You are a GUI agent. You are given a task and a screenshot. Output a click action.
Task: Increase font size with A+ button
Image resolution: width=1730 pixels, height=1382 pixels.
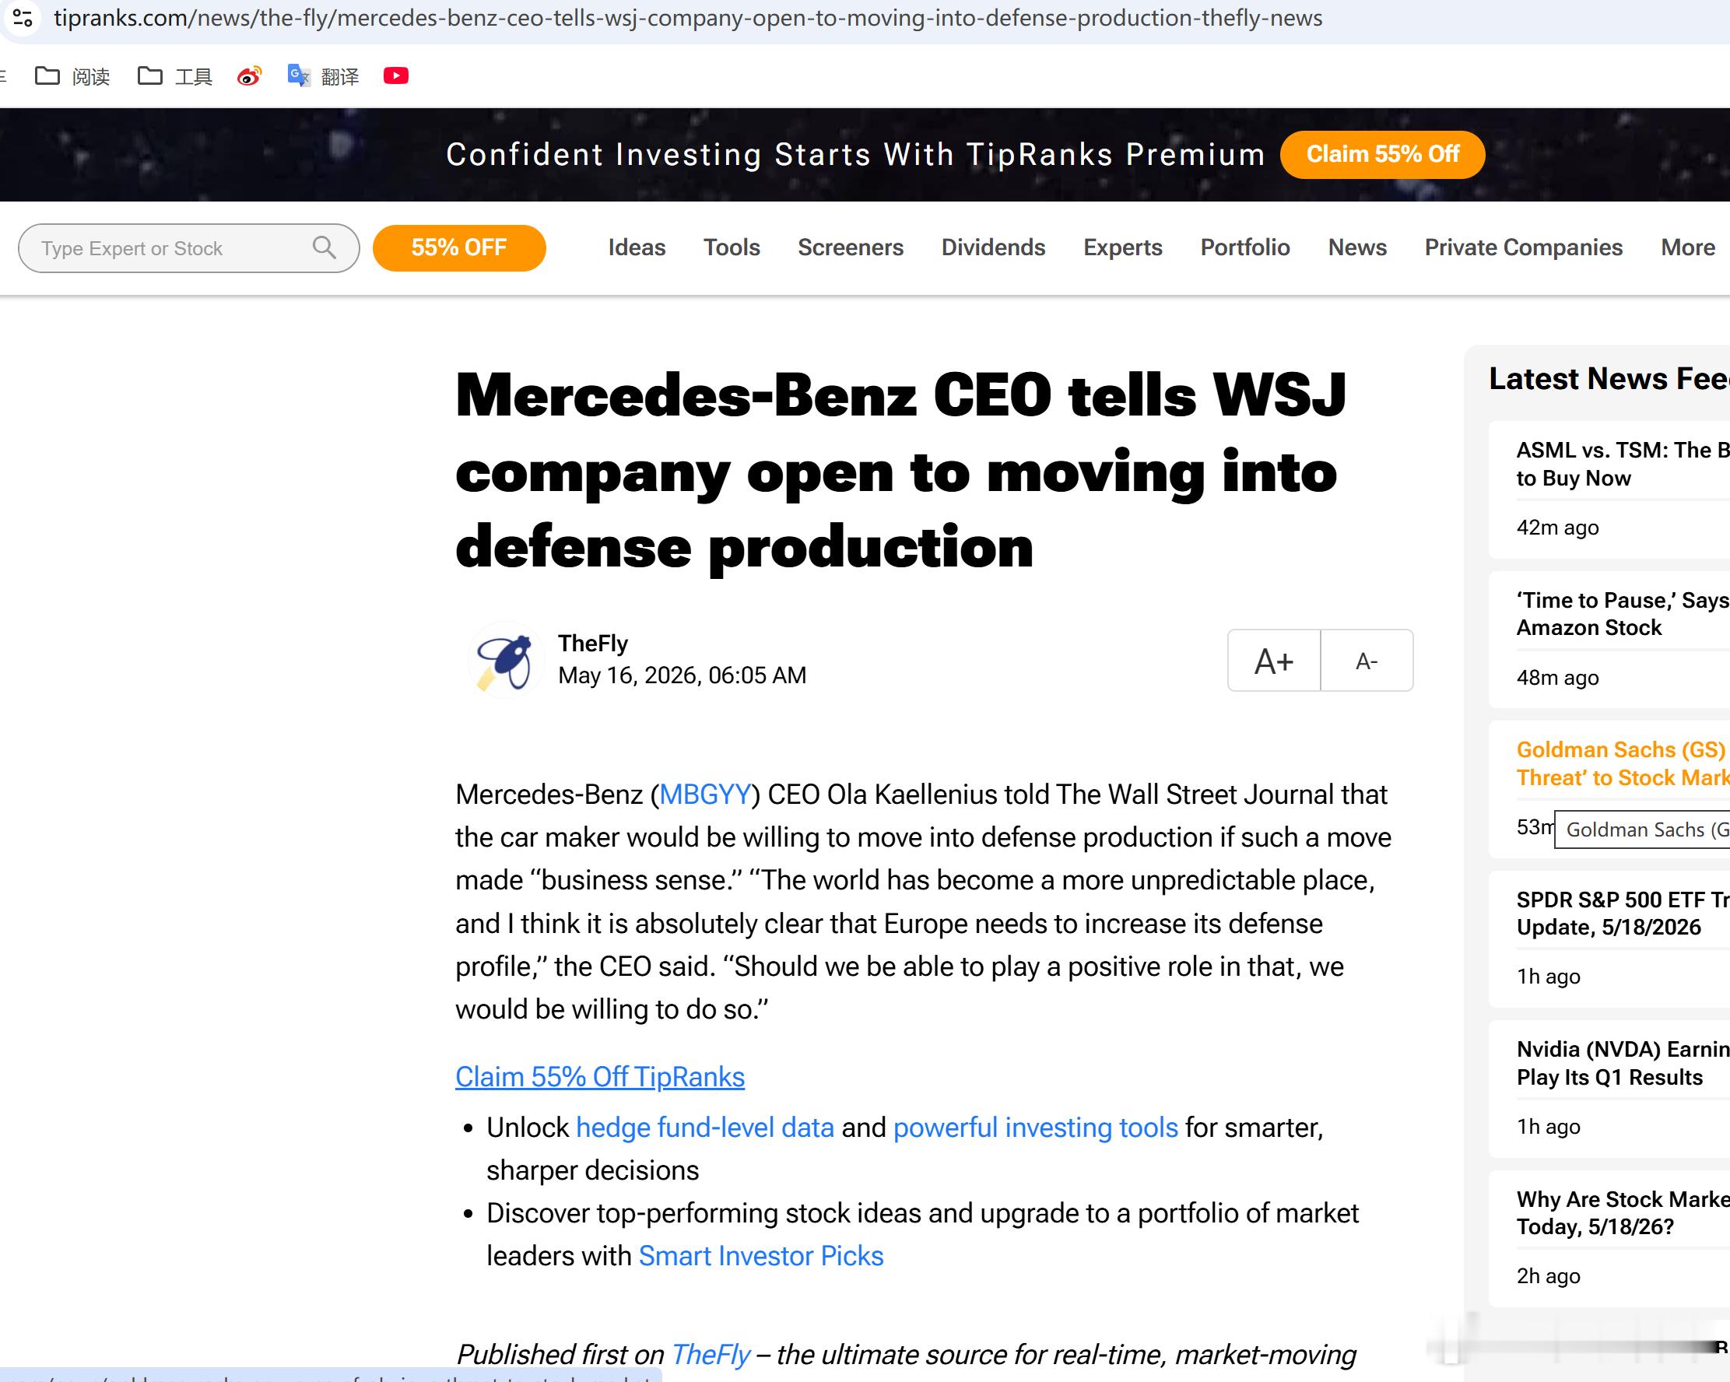pyautogui.click(x=1273, y=661)
